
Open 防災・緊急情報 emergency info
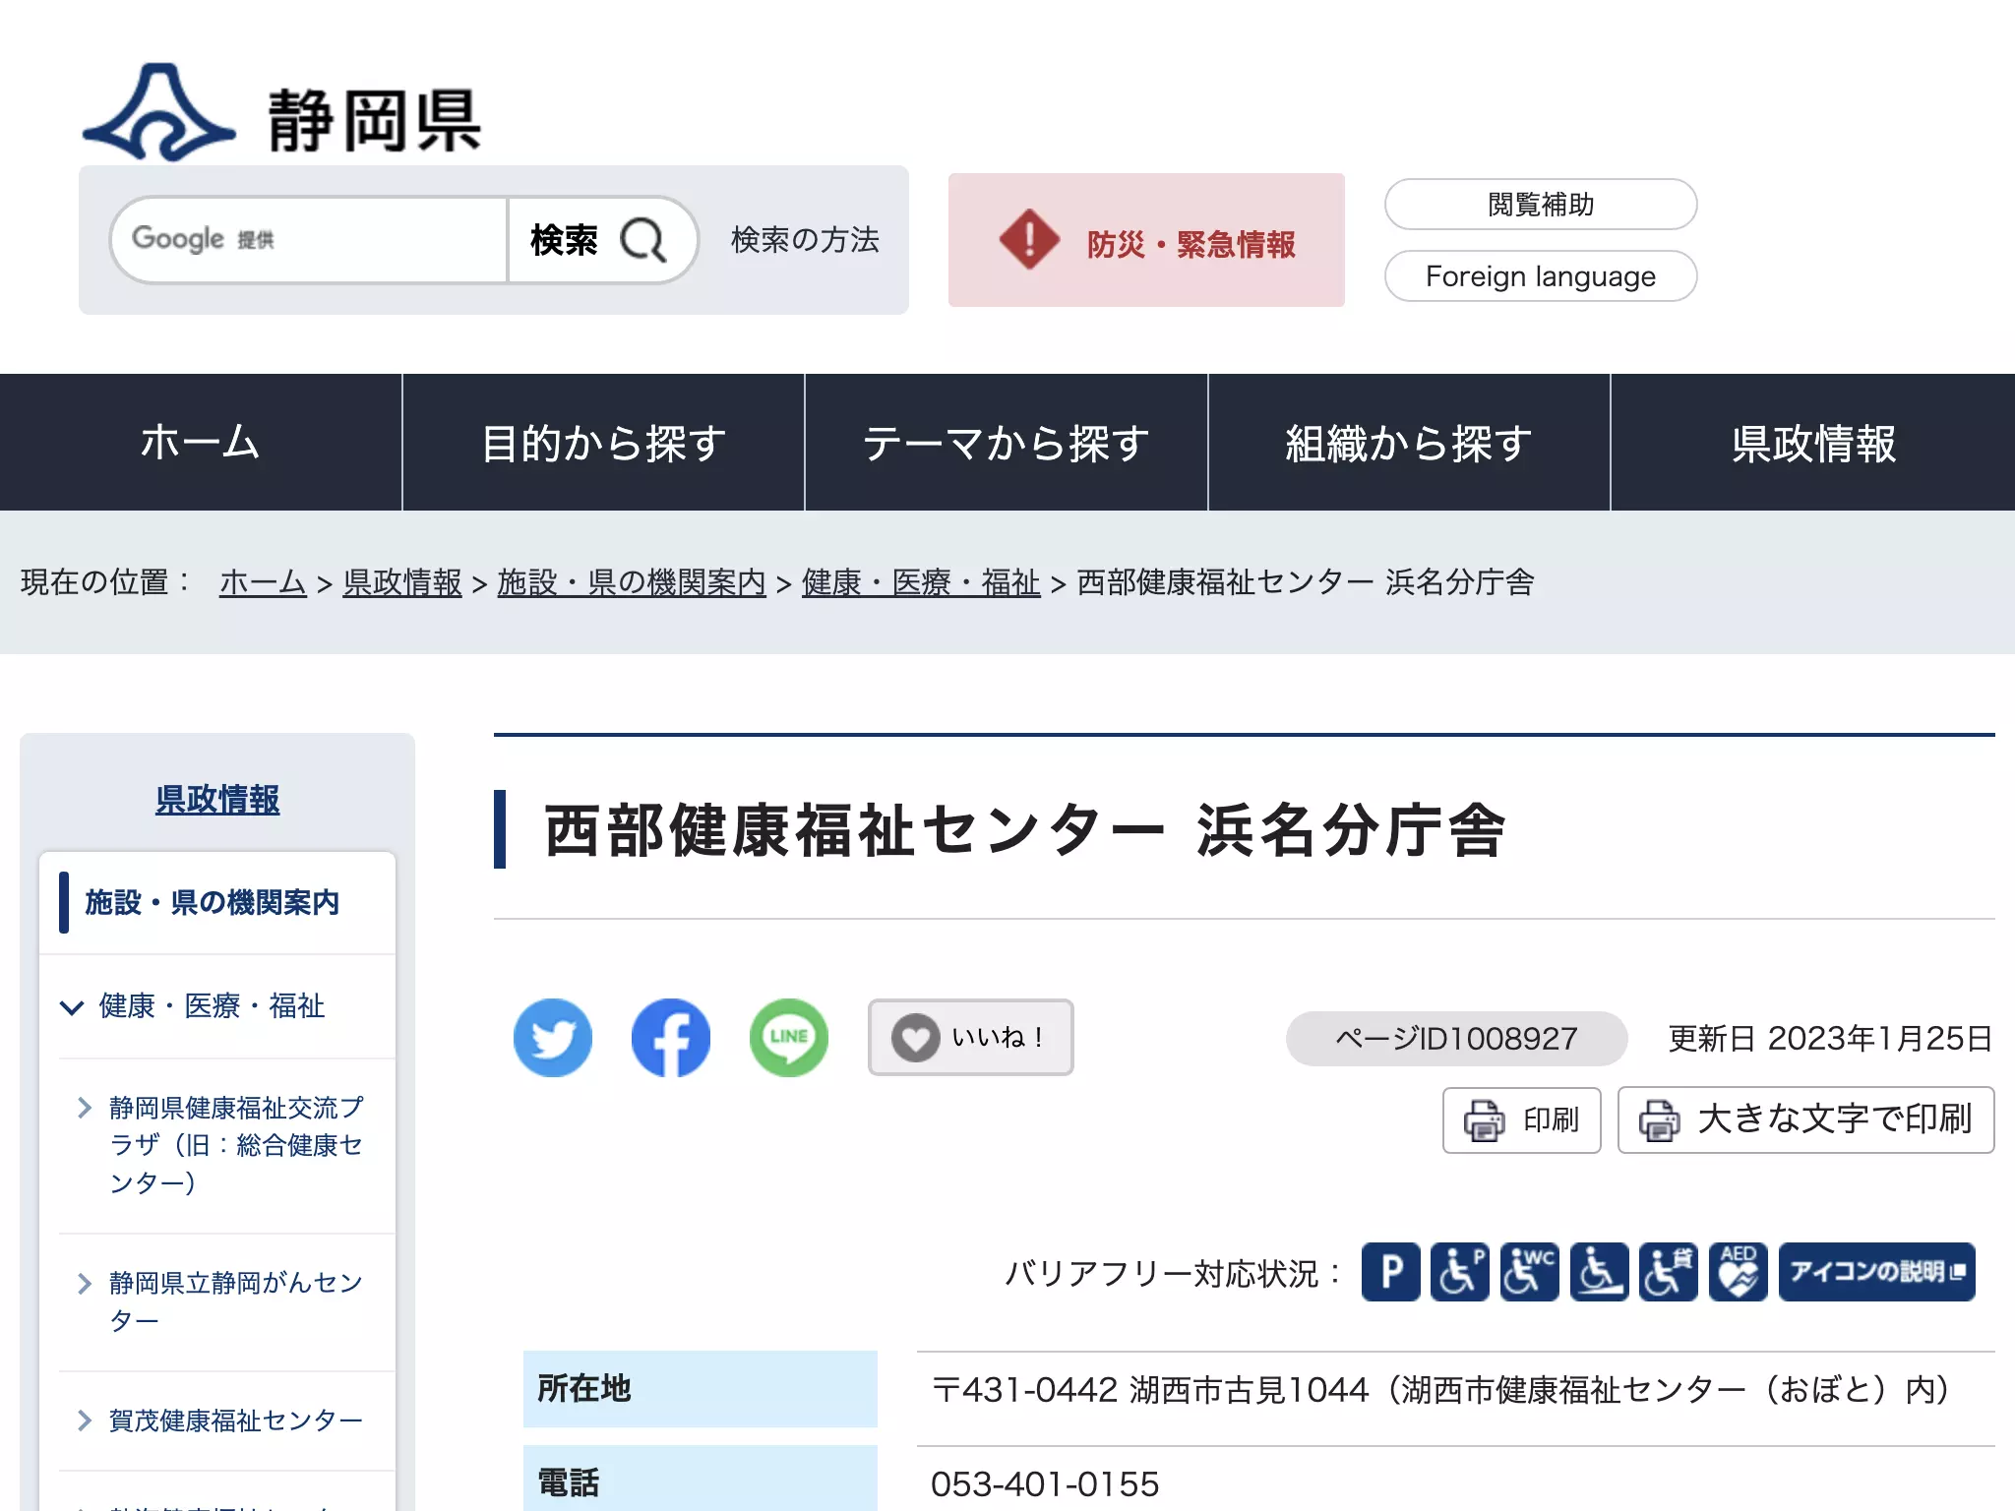tap(1146, 241)
